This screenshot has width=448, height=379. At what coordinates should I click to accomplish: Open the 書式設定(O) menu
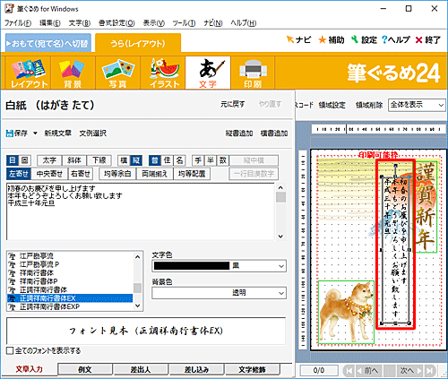[x=116, y=23]
